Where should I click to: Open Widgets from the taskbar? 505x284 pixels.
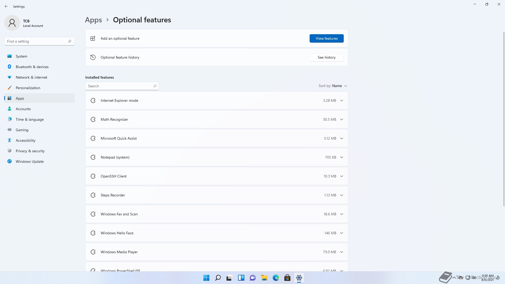tap(241, 278)
